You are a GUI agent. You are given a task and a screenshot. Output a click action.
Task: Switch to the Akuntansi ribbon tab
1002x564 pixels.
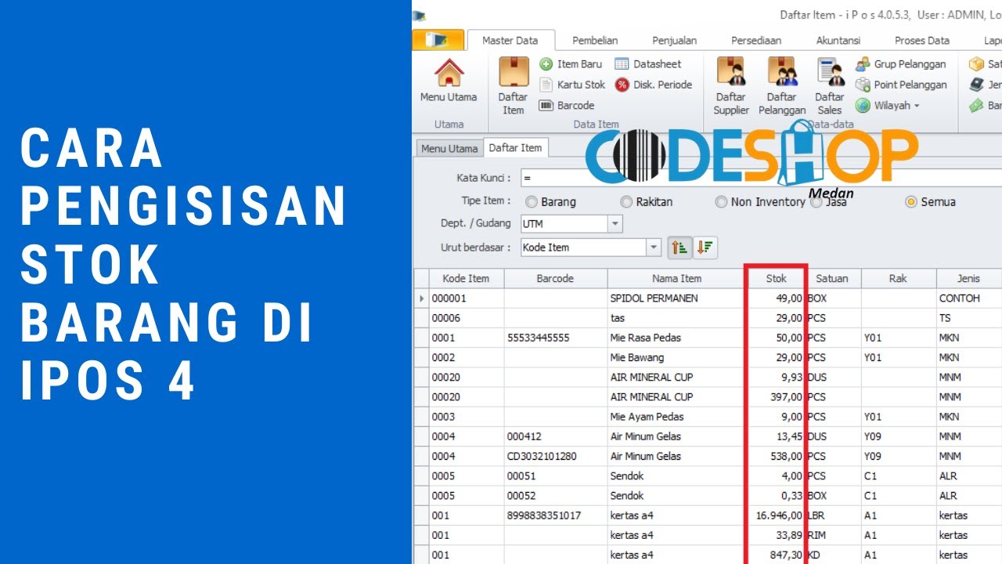[838, 41]
